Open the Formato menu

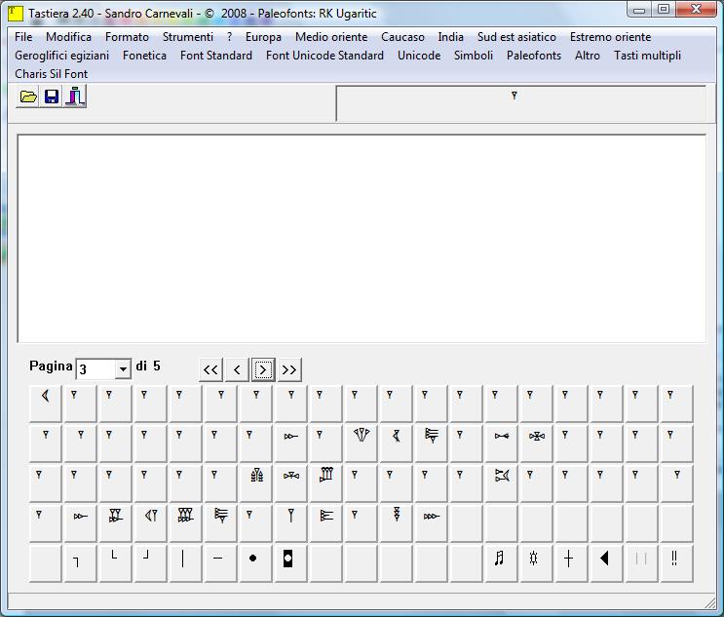pos(127,37)
